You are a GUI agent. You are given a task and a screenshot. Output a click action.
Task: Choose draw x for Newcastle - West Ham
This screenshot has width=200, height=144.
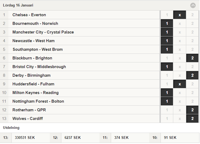179,41
